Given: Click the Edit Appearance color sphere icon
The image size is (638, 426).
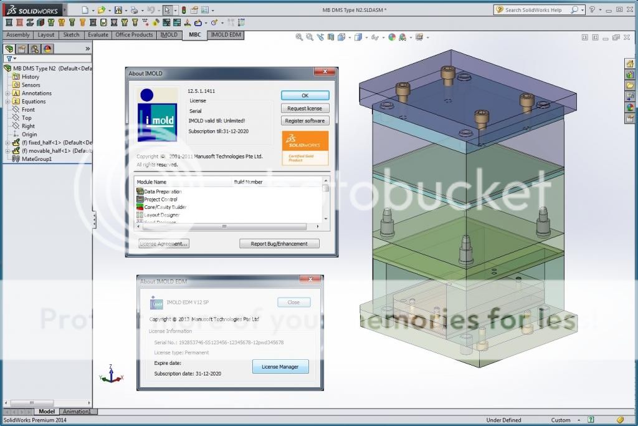Looking at the screenshot, I should 392,37.
